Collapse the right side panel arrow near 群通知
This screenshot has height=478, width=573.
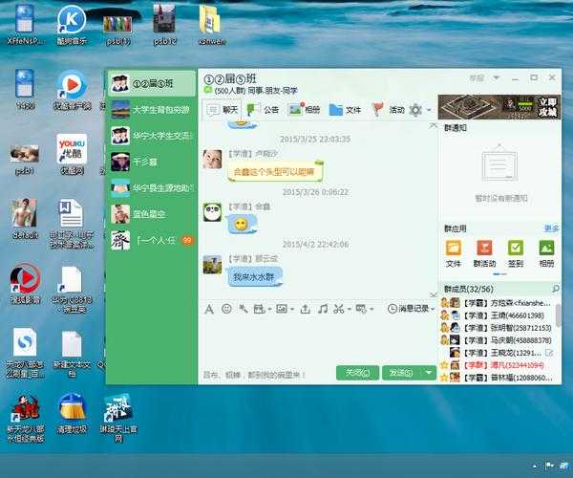click(x=434, y=126)
